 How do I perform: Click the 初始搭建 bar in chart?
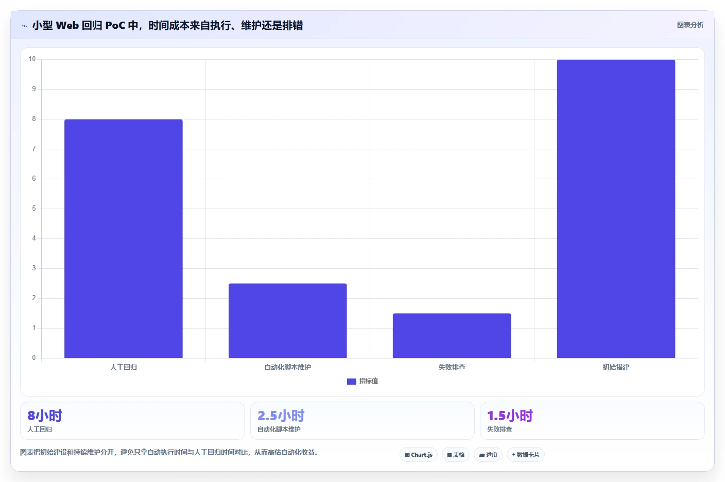click(x=616, y=209)
